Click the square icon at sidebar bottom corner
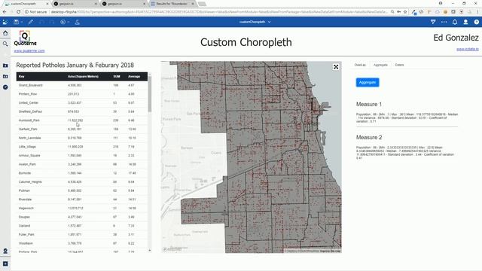The height and width of the screenshot is (271, 482). click(x=5, y=263)
